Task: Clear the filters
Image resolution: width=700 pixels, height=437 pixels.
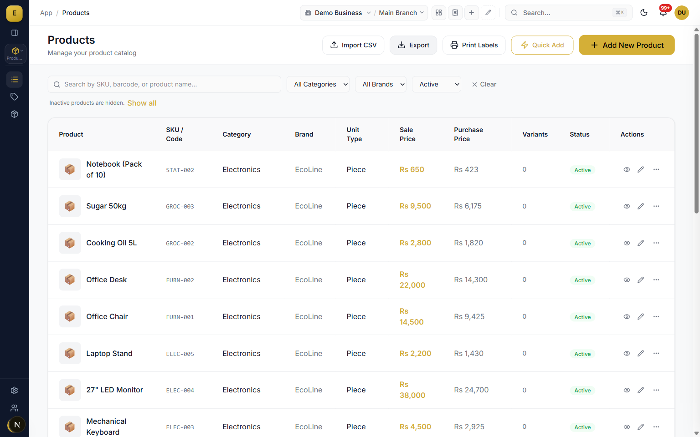Action: pos(484,84)
